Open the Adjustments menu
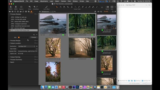 (x=44, y=1)
